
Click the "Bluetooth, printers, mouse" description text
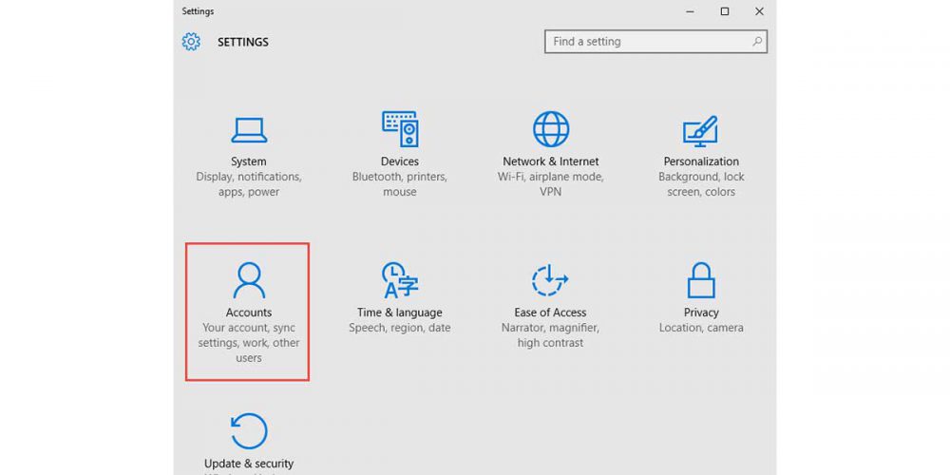[x=400, y=184]
